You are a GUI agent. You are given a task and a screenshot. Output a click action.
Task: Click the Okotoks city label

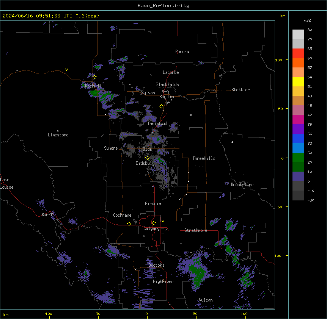point(156,265)
